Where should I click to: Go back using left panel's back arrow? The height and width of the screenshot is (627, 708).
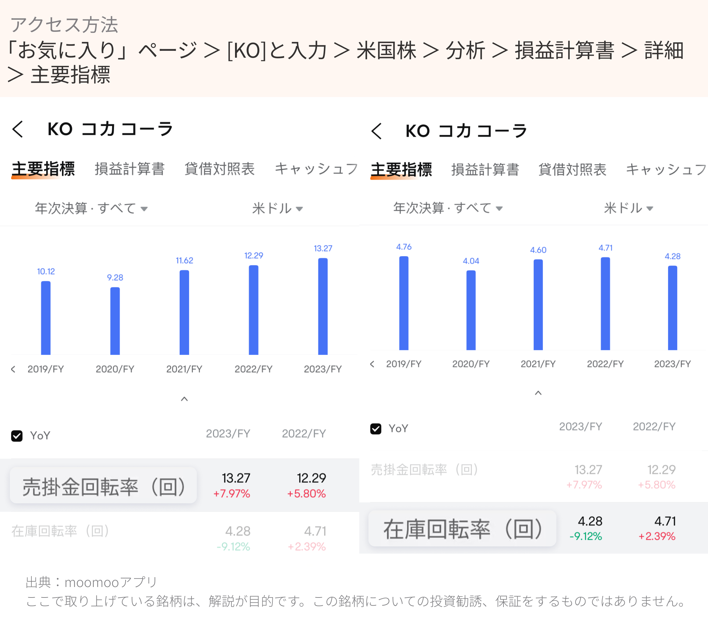[x=18, y=129]
